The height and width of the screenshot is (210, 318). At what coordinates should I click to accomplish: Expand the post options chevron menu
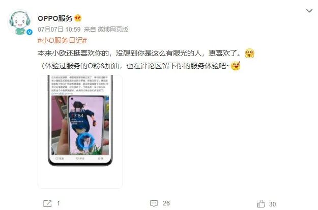tap(309, 11)
